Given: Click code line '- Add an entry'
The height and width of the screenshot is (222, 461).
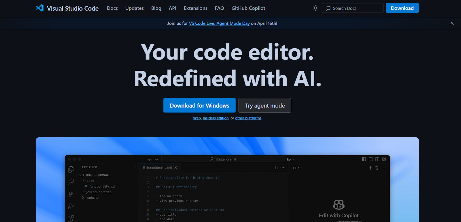Looking at the screenshot, I should click(169, 196).
